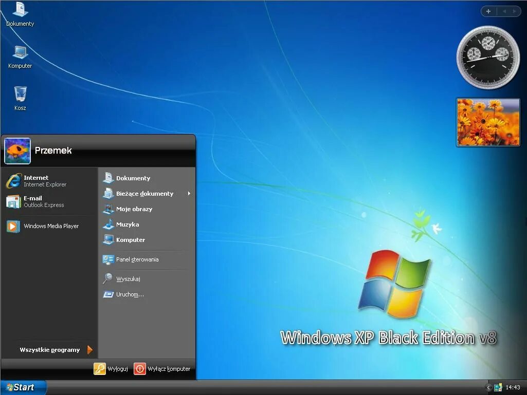
Task: Click the flower photo slideshow gadget
Action: coord(487,122)
